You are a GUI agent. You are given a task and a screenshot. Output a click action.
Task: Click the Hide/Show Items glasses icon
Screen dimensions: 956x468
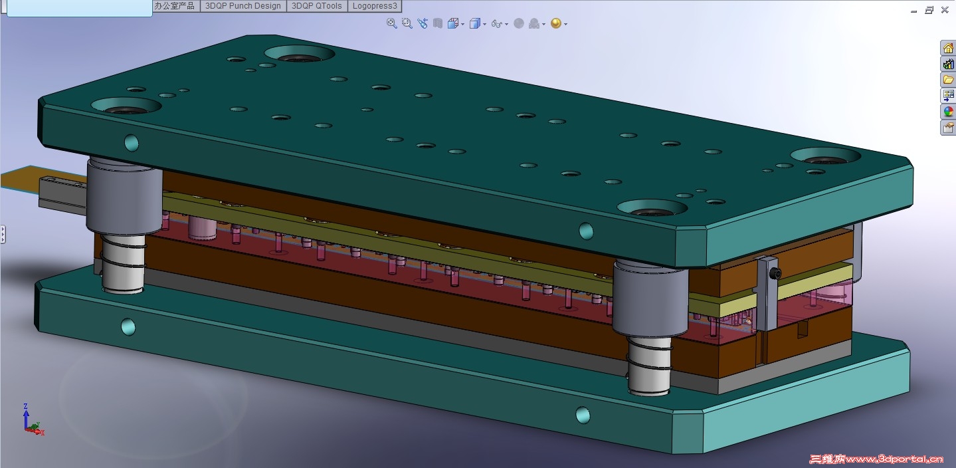click(496, 23)
